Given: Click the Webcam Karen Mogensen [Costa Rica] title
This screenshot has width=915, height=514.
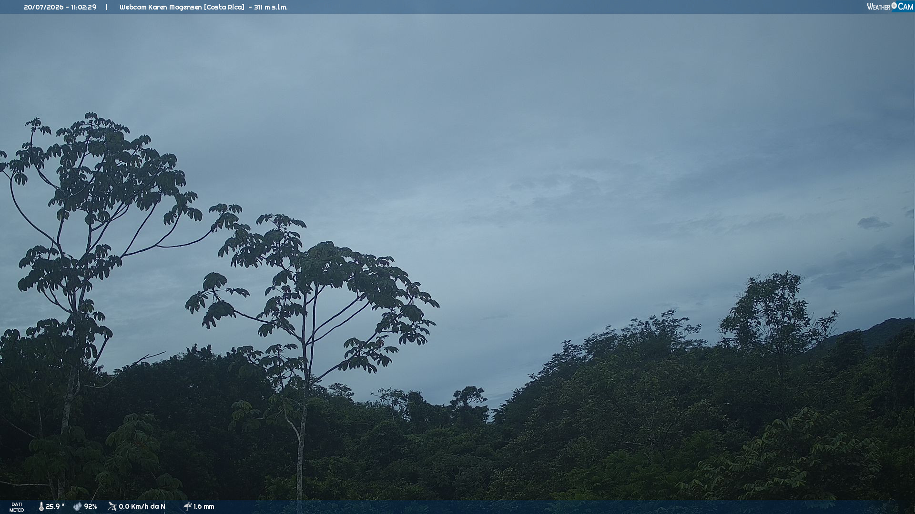Looking at the screenshot, I should click(182, 7).
